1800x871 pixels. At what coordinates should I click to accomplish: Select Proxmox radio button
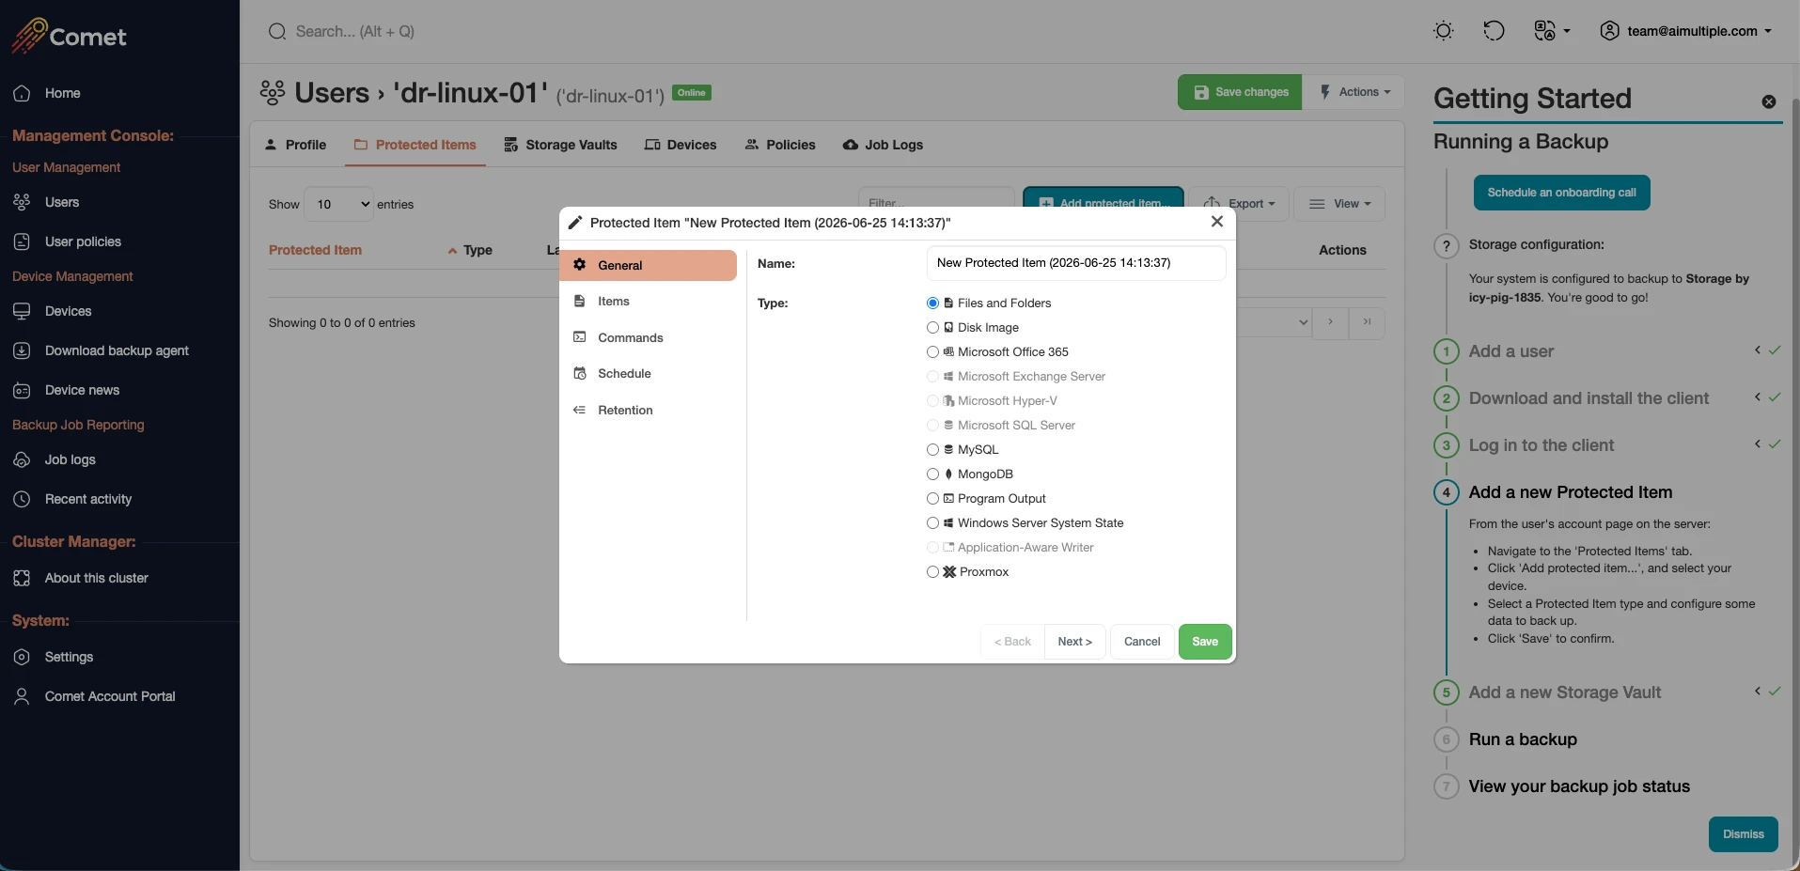932,572
